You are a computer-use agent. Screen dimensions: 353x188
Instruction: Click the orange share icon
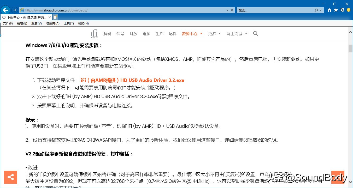click(11, 177)
